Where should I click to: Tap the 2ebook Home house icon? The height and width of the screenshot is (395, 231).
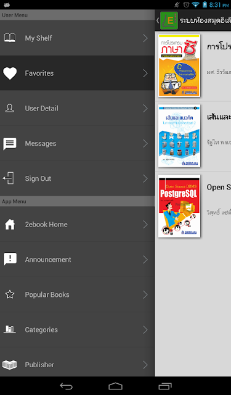pyautogui.click(x=10, y=224)
